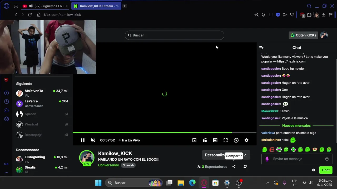Viewport: 337px width, 189px height.
Task: Open GX Corner in sidebar
Action: coord(6,164)
